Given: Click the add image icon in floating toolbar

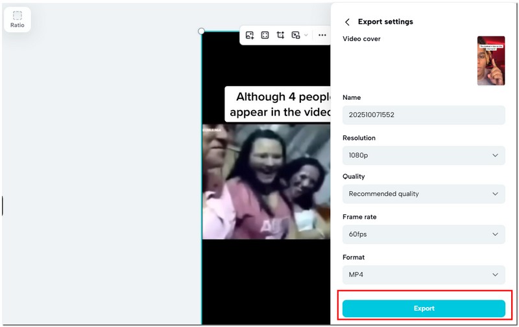Looking at the screenshot, I should (x=250, y=35).
